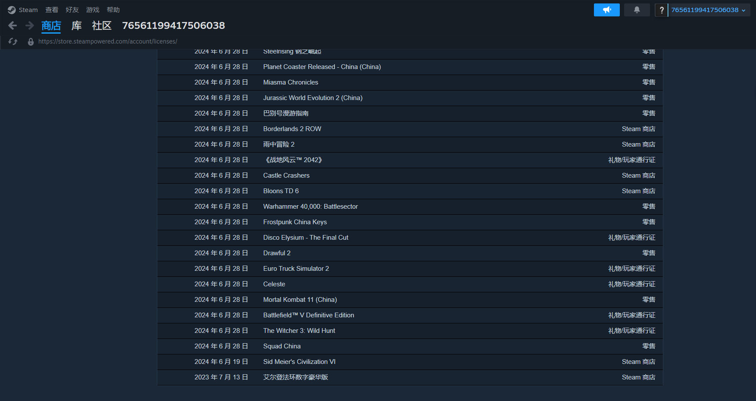Select the Planet Coaster Released - China row
Screen dimensions: 756x401
[410, 67]
